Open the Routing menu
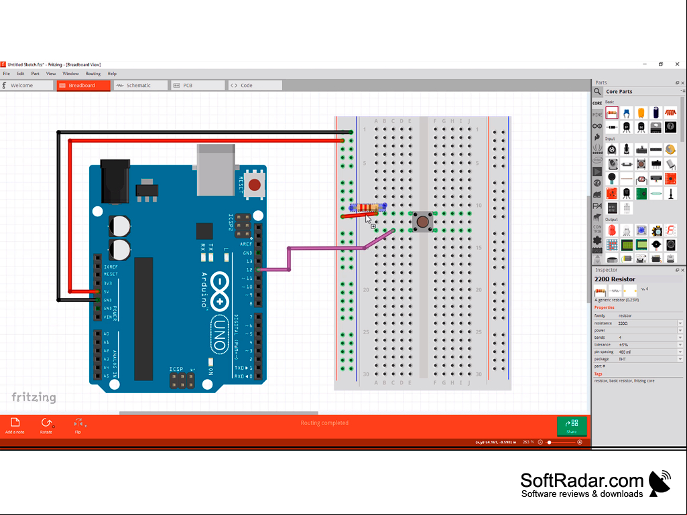This screenshot has height=515, width=687. click(x=93, y=74)
